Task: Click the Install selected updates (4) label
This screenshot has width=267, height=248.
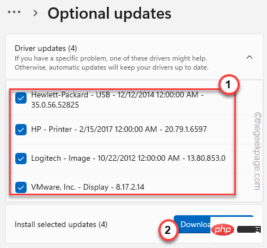Action: (x=61, y=224)
